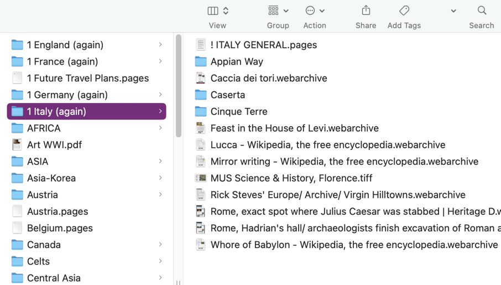This screenshot has height=285, width=501.
Task: Click the left column vertical scrollbar
Action: coord(179,86)
